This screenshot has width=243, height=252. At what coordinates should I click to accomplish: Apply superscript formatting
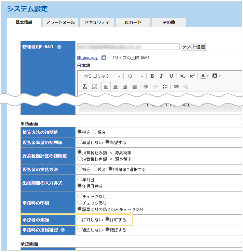click(x=192, y=76)
